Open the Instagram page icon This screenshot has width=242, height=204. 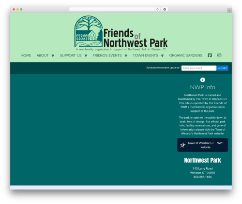coord(219,55)
